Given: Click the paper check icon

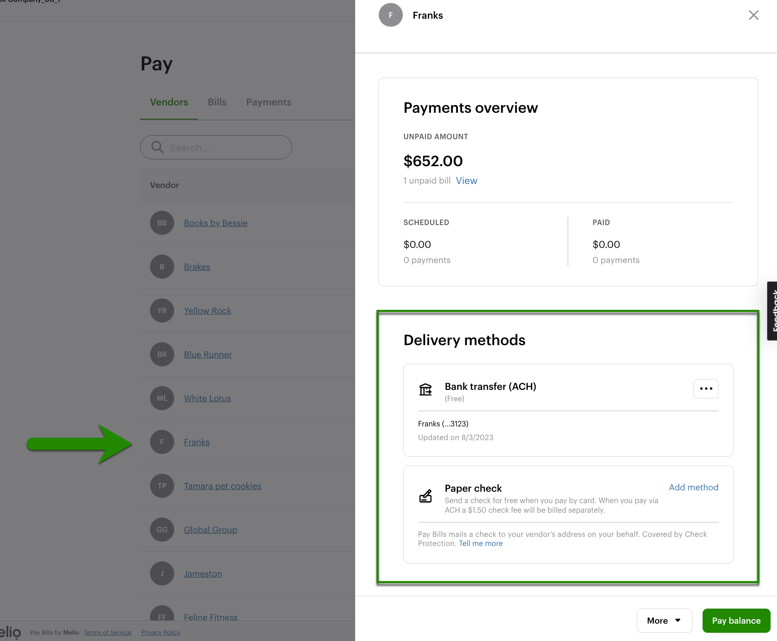Looking at the screenshot, I should pos(425,496).
